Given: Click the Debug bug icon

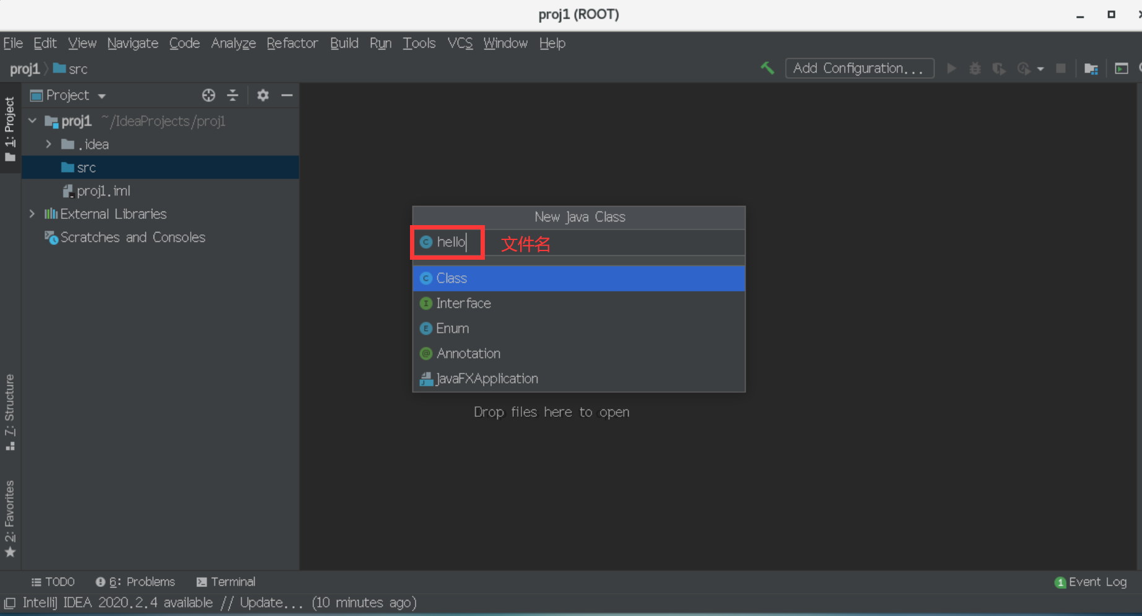Looking at the screenshot, I should [x=975, y=68].
